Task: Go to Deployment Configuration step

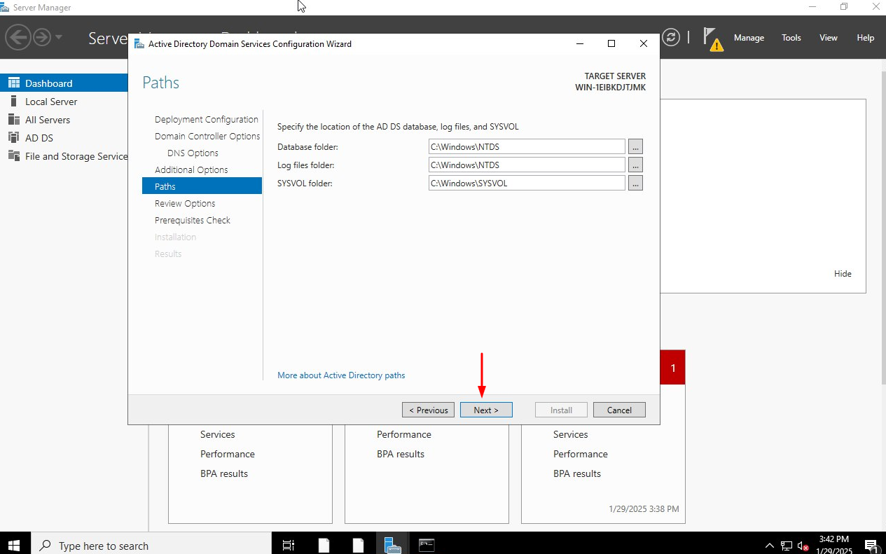Action: (x=207, y=120)
